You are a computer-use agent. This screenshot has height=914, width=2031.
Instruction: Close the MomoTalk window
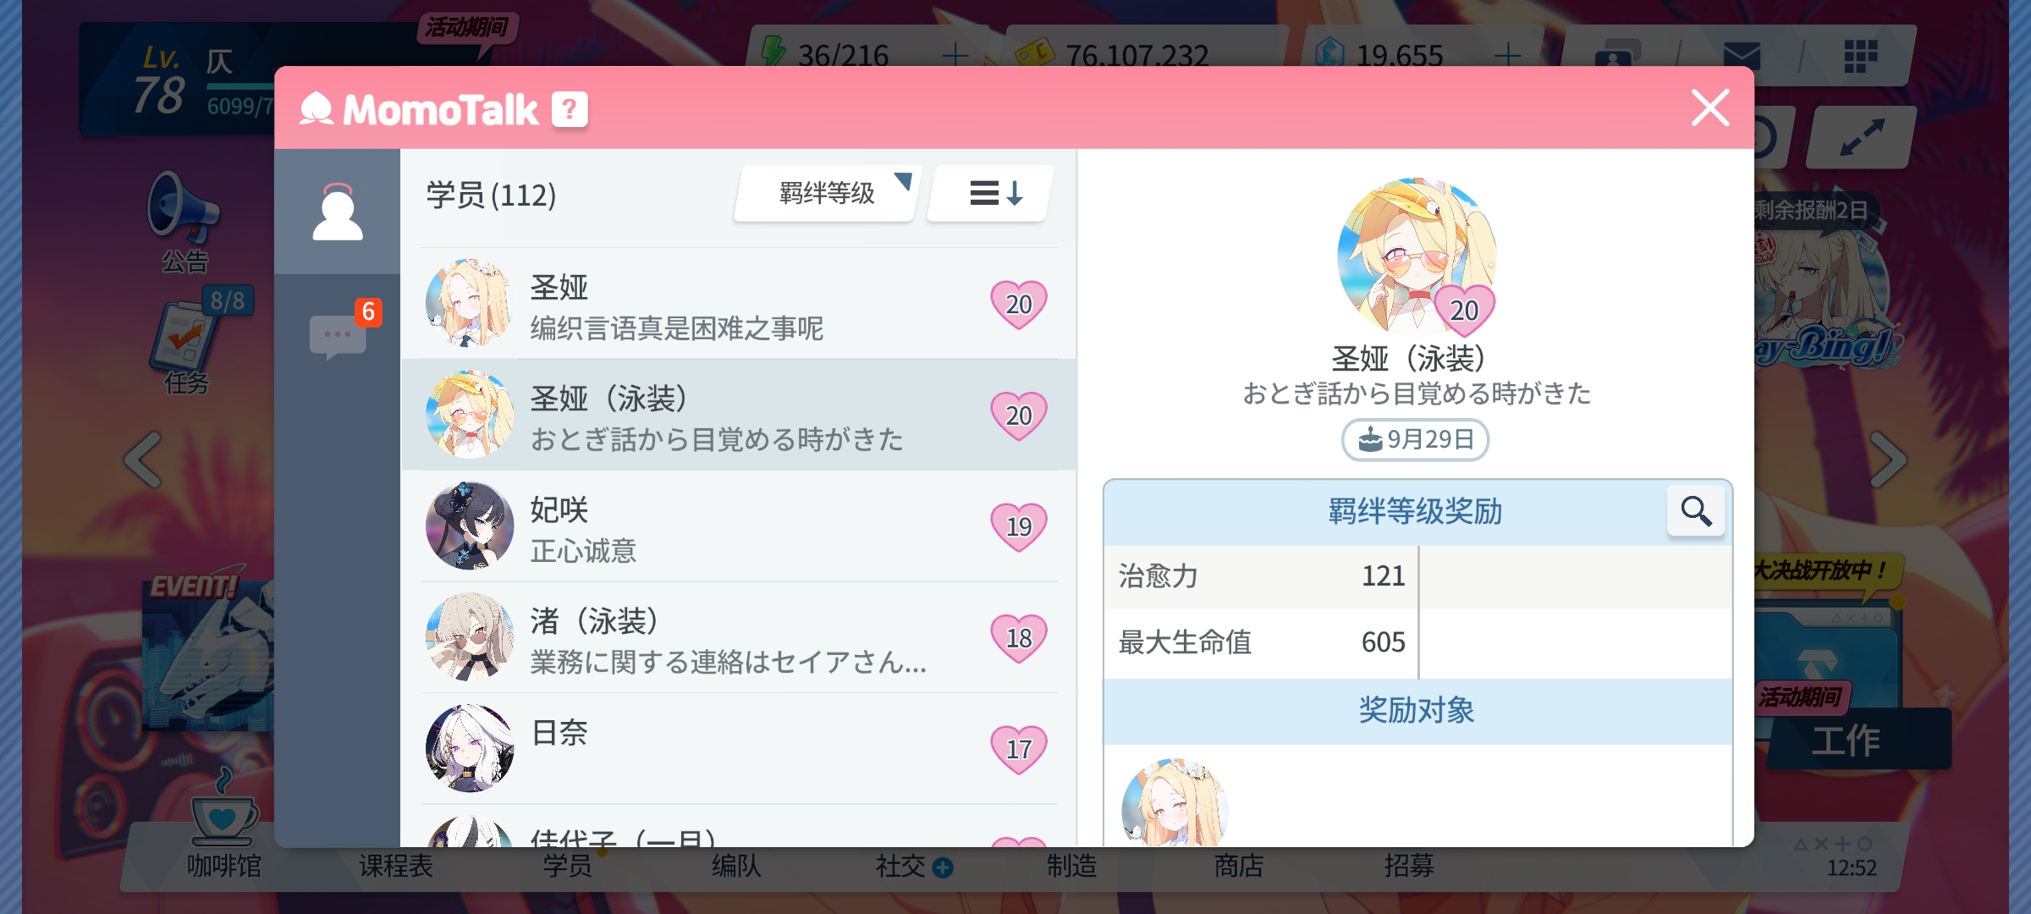point(1710,108)
